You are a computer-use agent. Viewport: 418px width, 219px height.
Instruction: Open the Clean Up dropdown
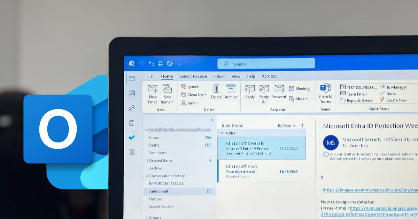(194, 95)
